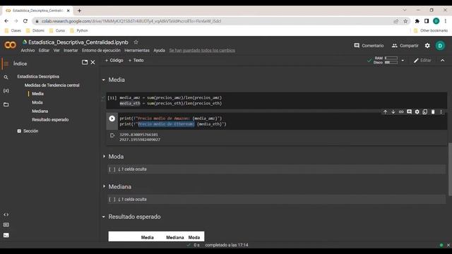This screenshot has width=452, height=254.
Task: Click the browser address bar
Action: click(x=213, y=21)
